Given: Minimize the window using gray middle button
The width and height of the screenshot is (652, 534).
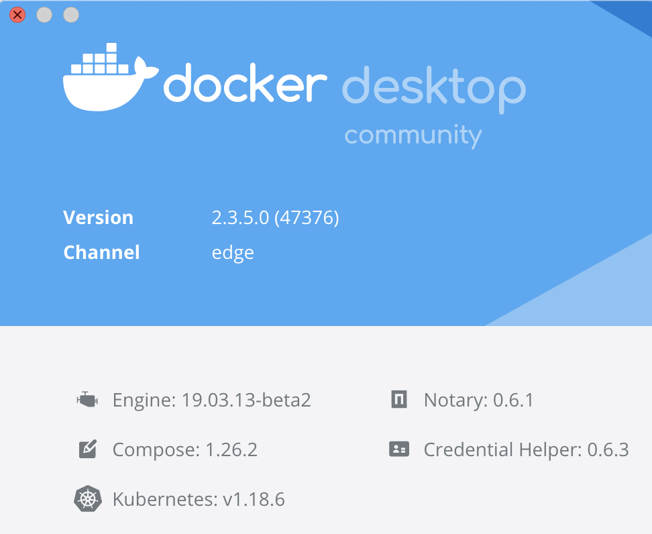Looking at the screenshot, I should pos(44,15).
